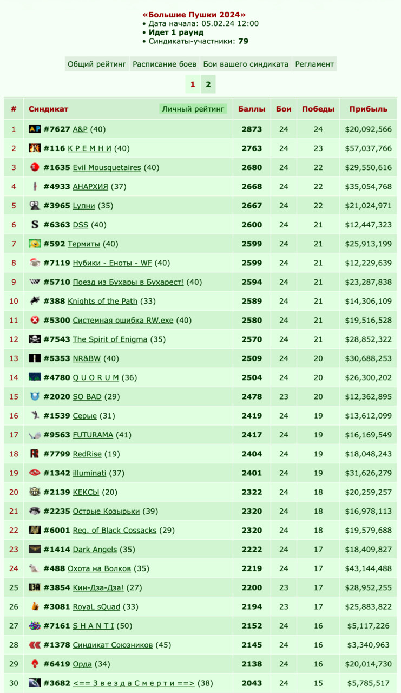Go to results page 2

click(x=208, y=84)
